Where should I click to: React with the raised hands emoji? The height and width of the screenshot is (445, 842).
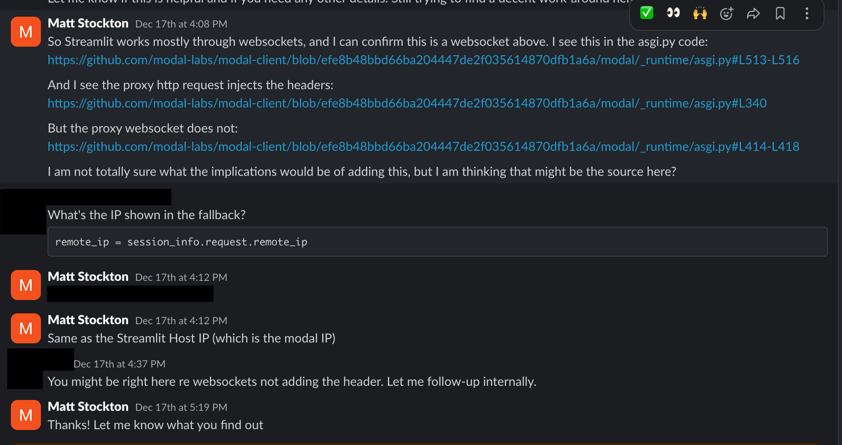coord(700,13)
